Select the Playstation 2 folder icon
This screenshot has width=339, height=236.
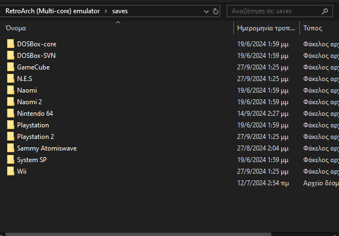(10, 136)
